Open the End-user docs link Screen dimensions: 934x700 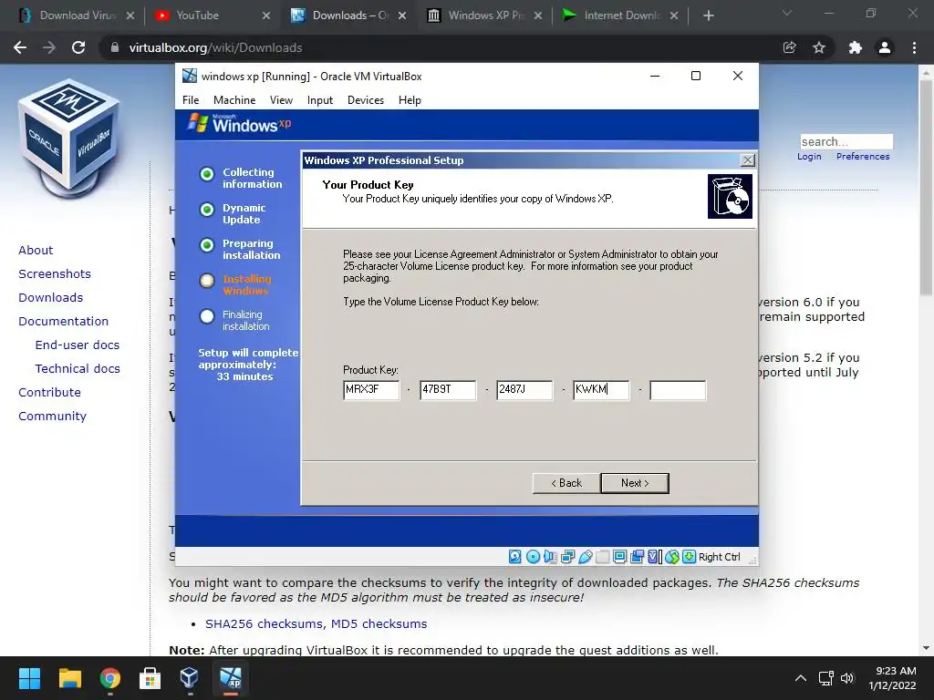78,345
